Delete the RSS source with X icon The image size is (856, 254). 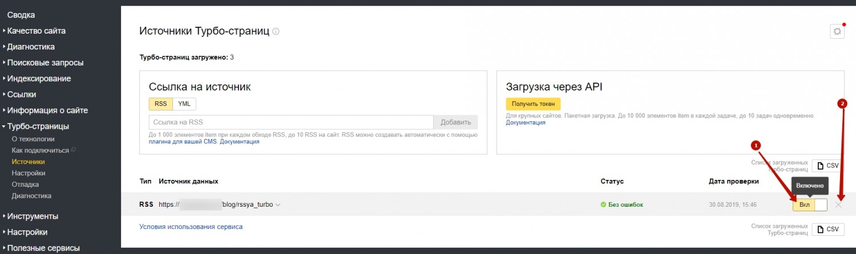pyautogui.click(x=838, y=205)
